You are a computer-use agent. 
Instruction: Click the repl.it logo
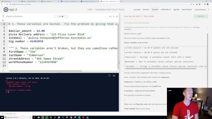coord(10,10)
